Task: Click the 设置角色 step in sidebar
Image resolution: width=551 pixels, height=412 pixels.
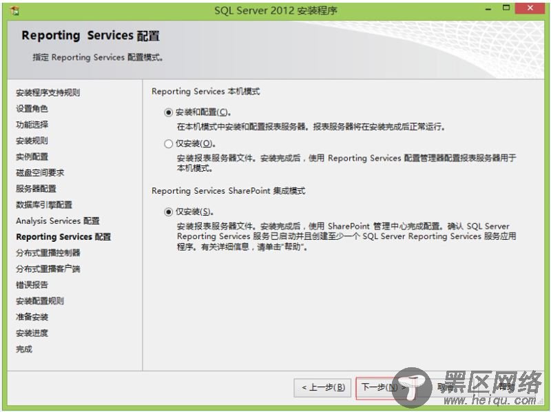Action: pyautogui.click(x=32, y=109)
